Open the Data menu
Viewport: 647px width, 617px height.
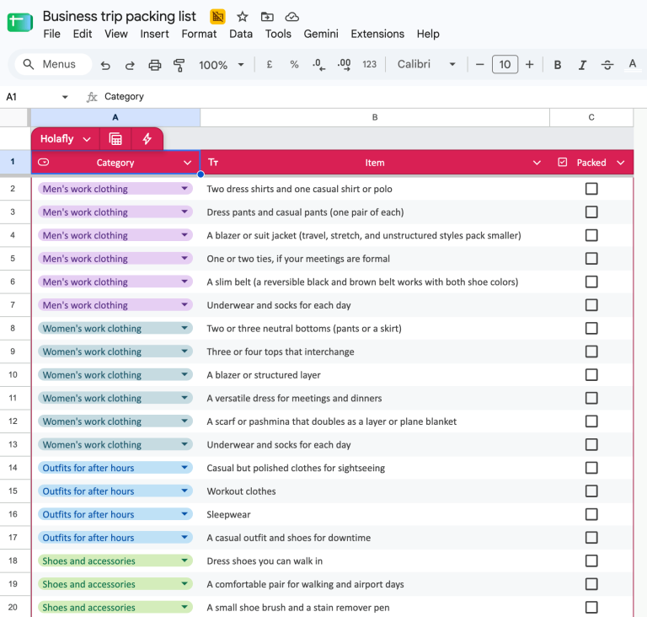[241, 34]
